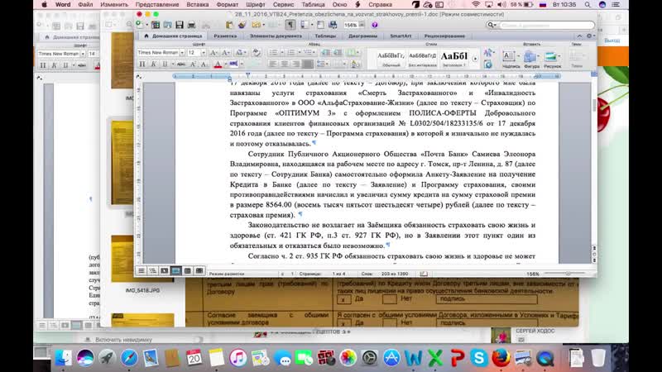
Task: Open Skype from the Dock
Action: pos(479,358)
